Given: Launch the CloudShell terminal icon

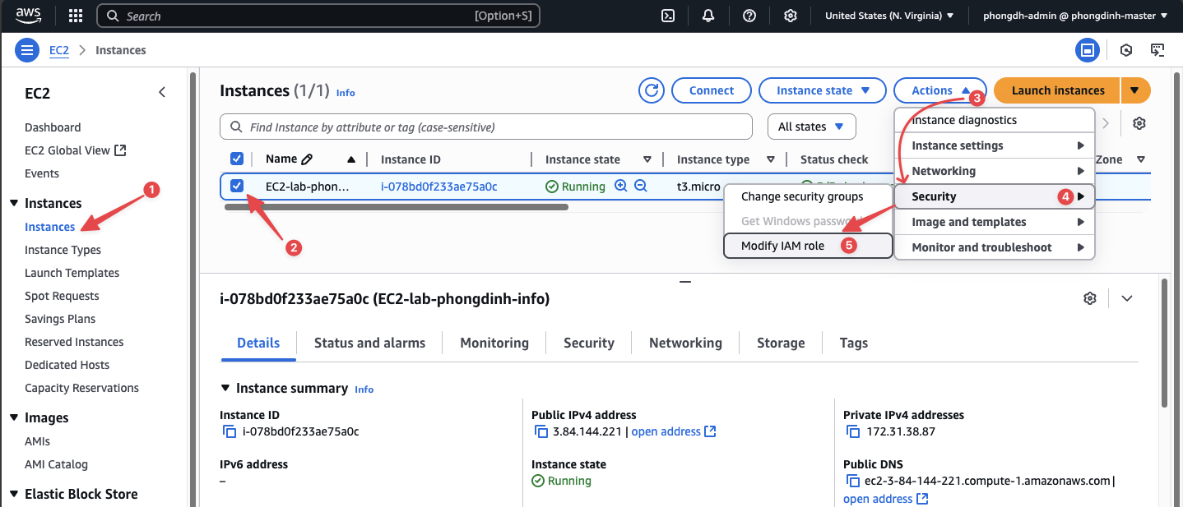Looking at the screenshot, I should click(x=669, y=16).
